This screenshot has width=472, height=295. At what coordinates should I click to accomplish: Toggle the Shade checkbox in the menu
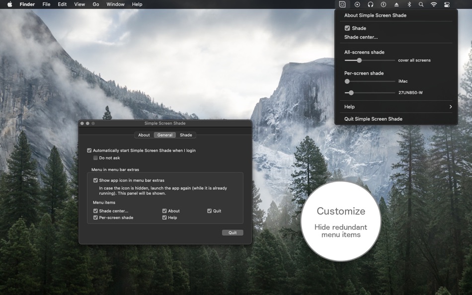pos(347,28)
